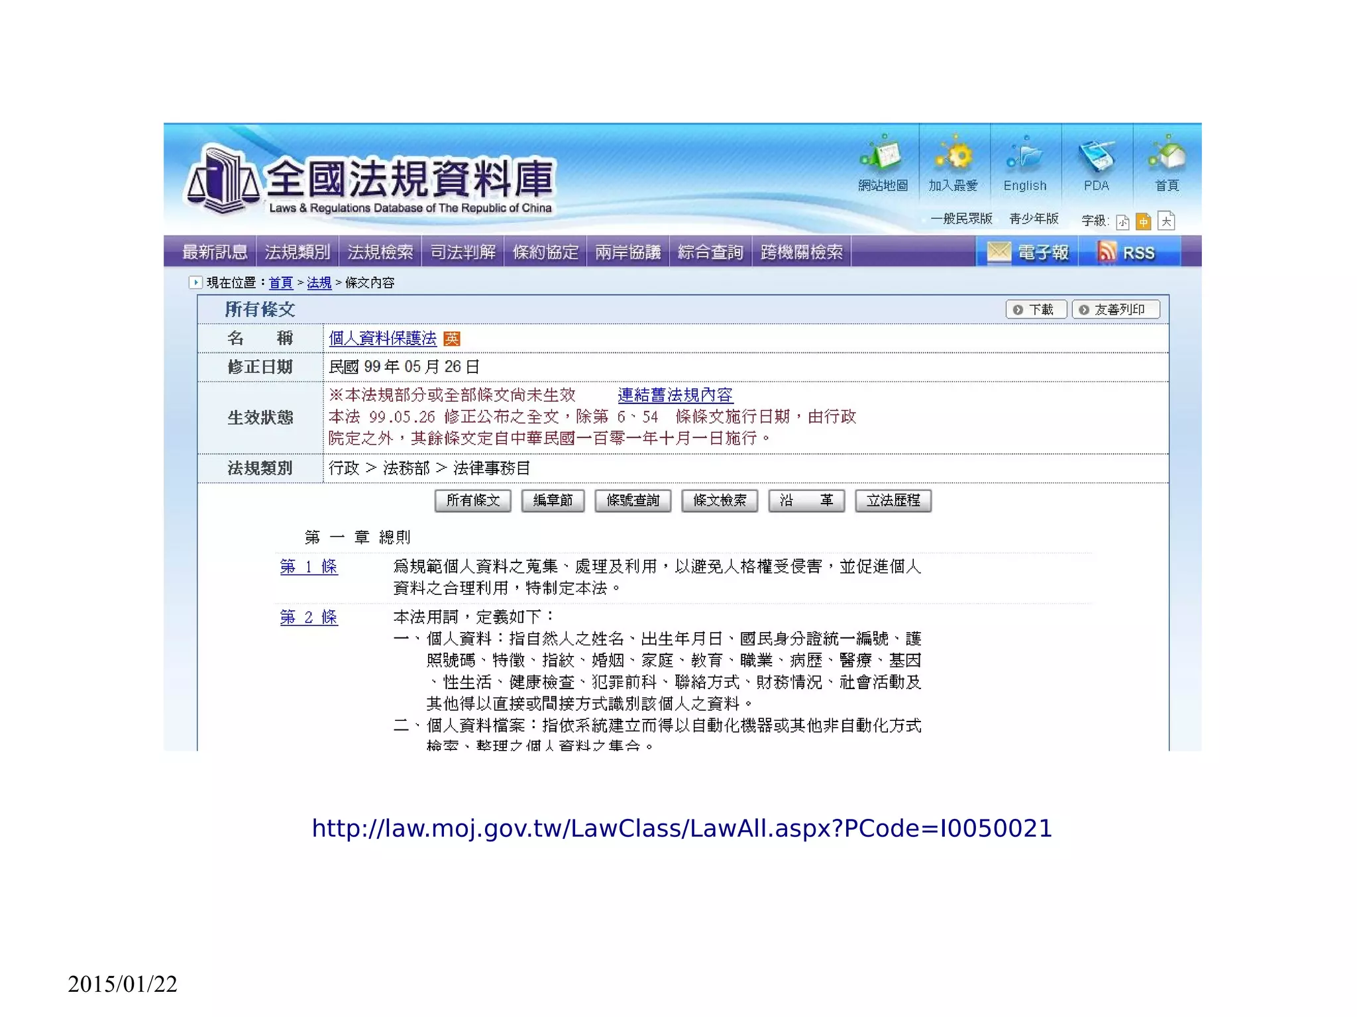The height and width of the screenshot is (1017, 1357).
Task: Click the current location arrow icon
Action: pos(195,283)
